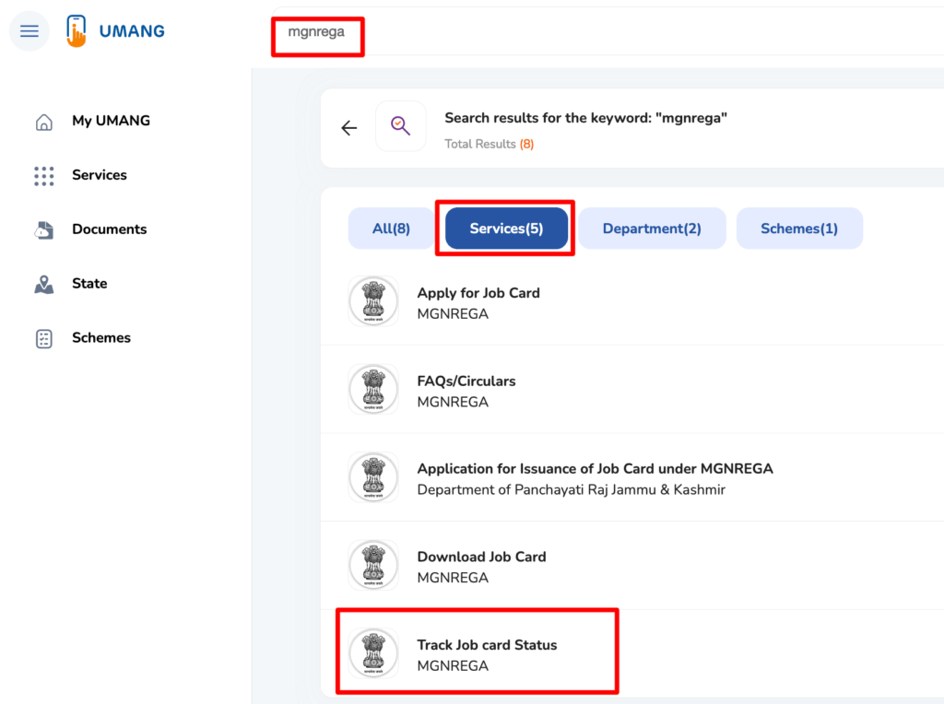Viewport: 944px width, 704px height.
Task: Click the Services grid icon
Action: pos(43,176)
